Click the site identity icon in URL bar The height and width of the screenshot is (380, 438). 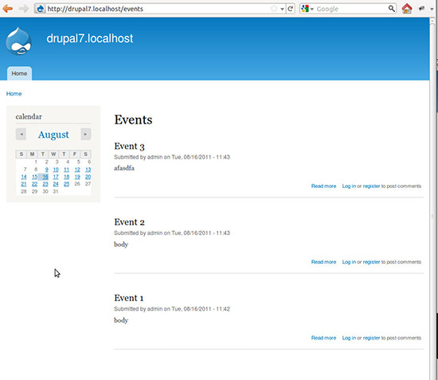coord(41,9)
